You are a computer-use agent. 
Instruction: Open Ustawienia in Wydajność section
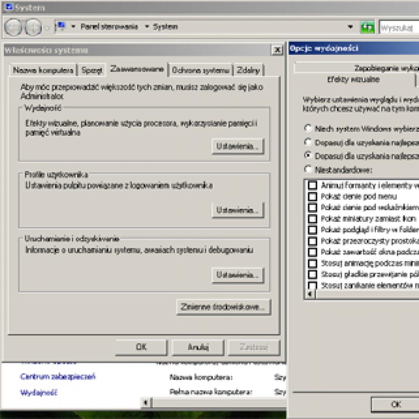tap(238, 146)
